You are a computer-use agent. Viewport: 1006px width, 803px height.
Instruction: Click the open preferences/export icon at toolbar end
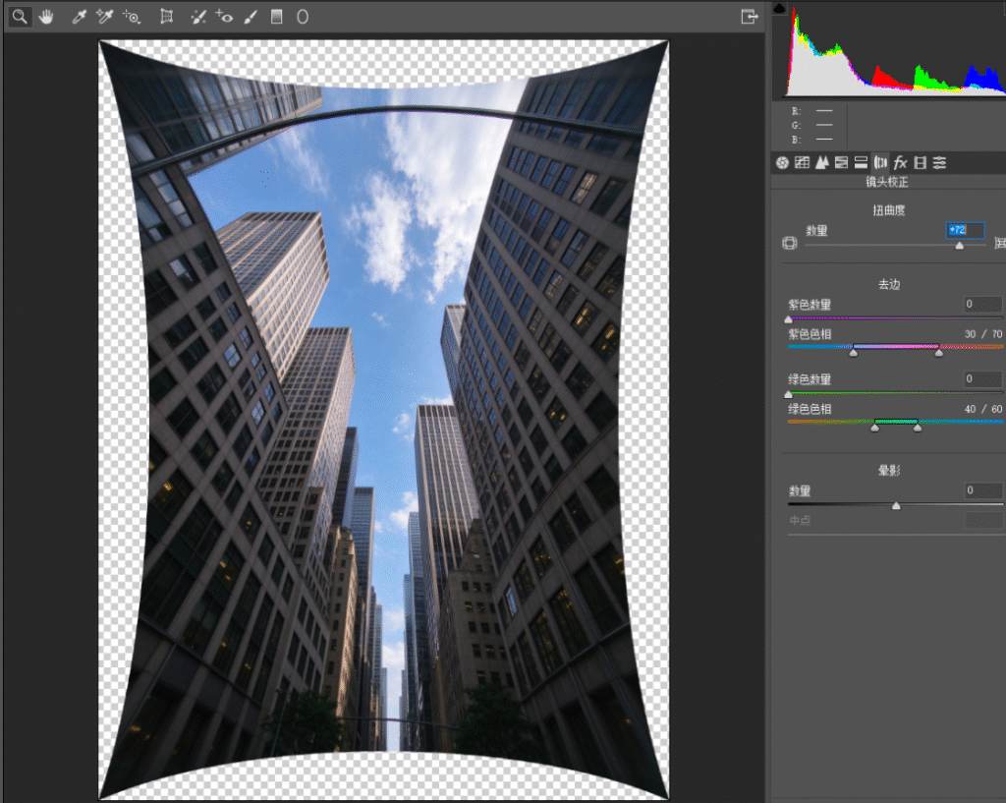coord(750,17)
